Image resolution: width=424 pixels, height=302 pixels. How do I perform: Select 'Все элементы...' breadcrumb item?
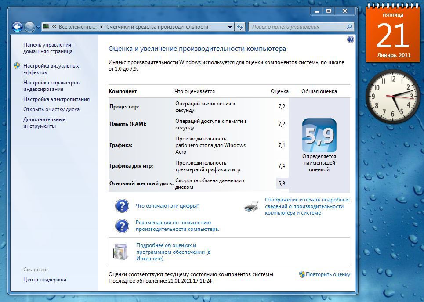coord(77,27)
